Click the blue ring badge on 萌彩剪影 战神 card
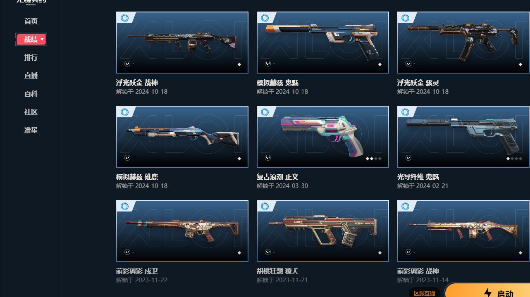The image size is (530, 297). click(x=406, y=207)
